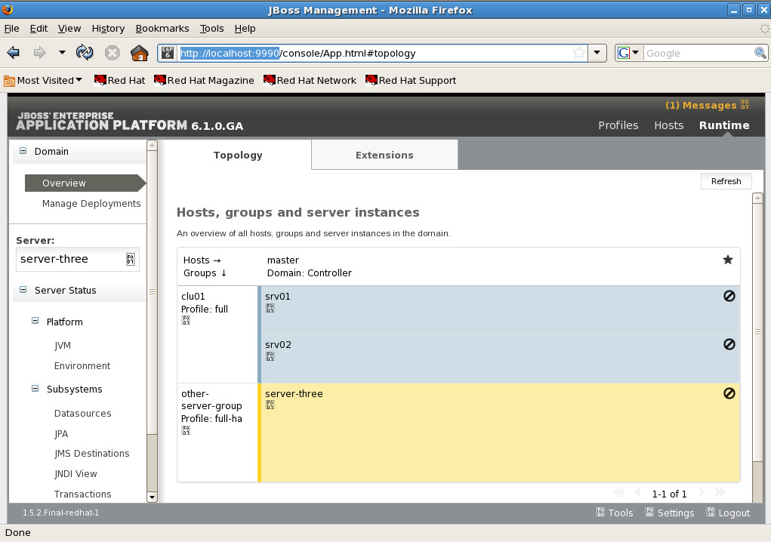The image size is (771, 542).
Task: Select Overview in the Domain section
Action: tap(84, 183)
